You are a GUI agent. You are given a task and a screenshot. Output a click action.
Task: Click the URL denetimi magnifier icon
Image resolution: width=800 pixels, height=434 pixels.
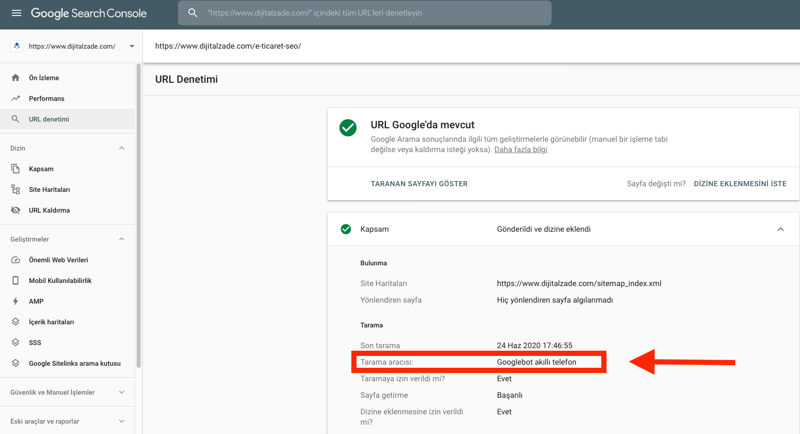pos(16,119)
